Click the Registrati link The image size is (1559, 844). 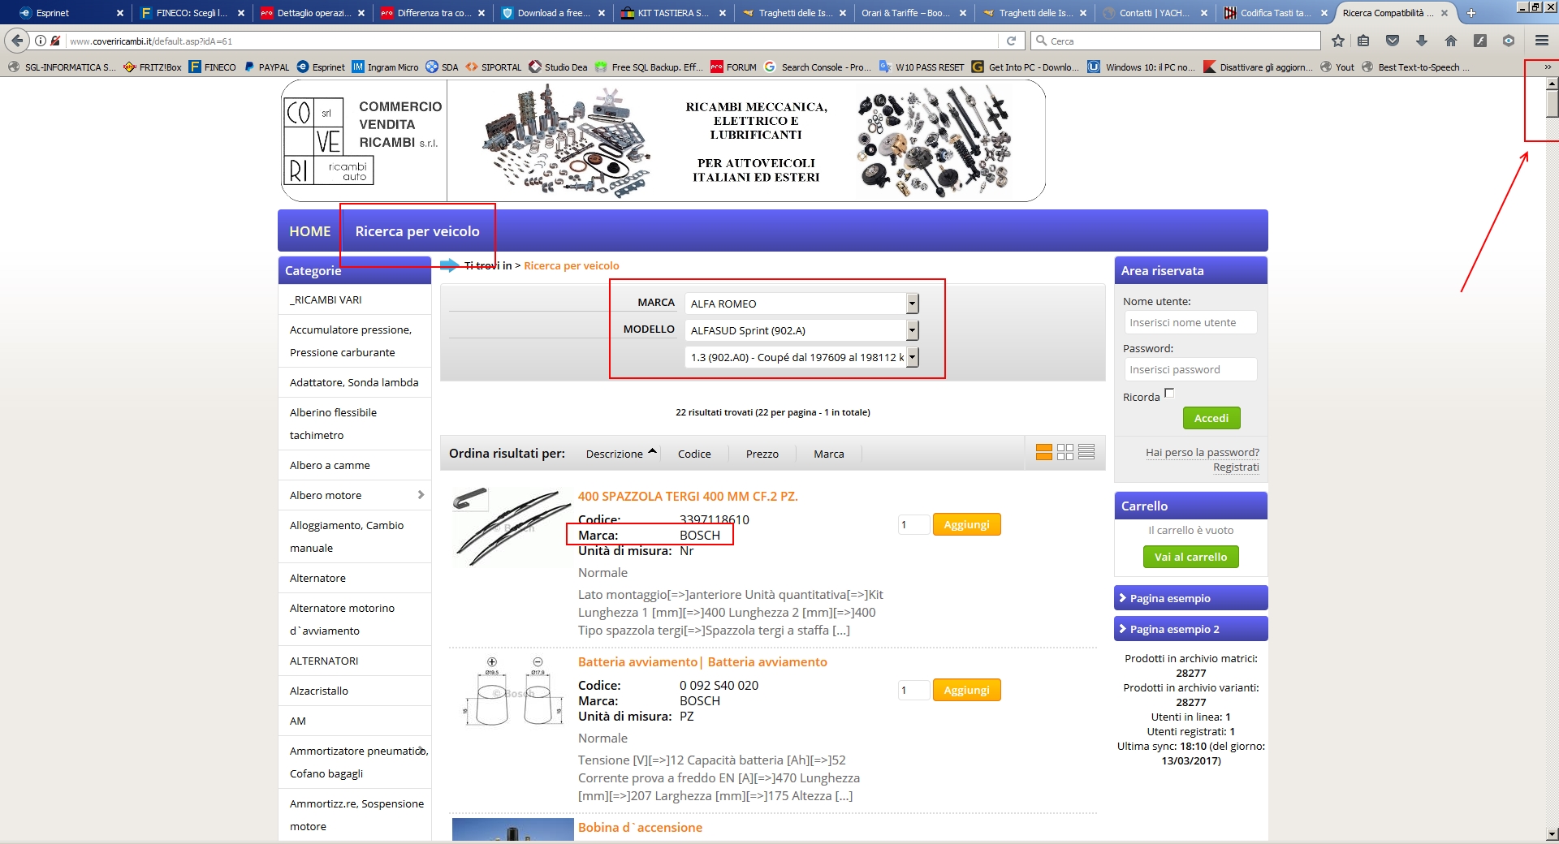coord(1236,467)
